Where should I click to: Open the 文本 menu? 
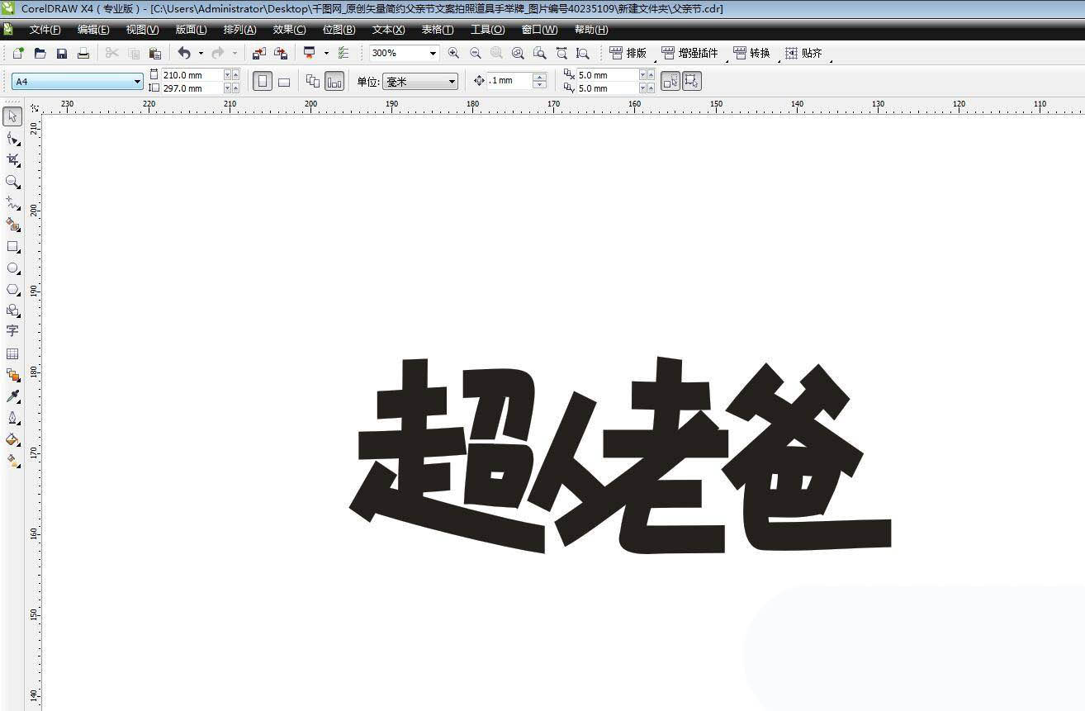[x=387, y=30]
